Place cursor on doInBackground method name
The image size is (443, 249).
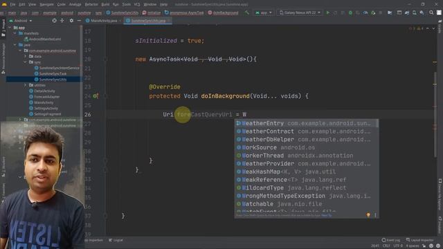[225, 96]
